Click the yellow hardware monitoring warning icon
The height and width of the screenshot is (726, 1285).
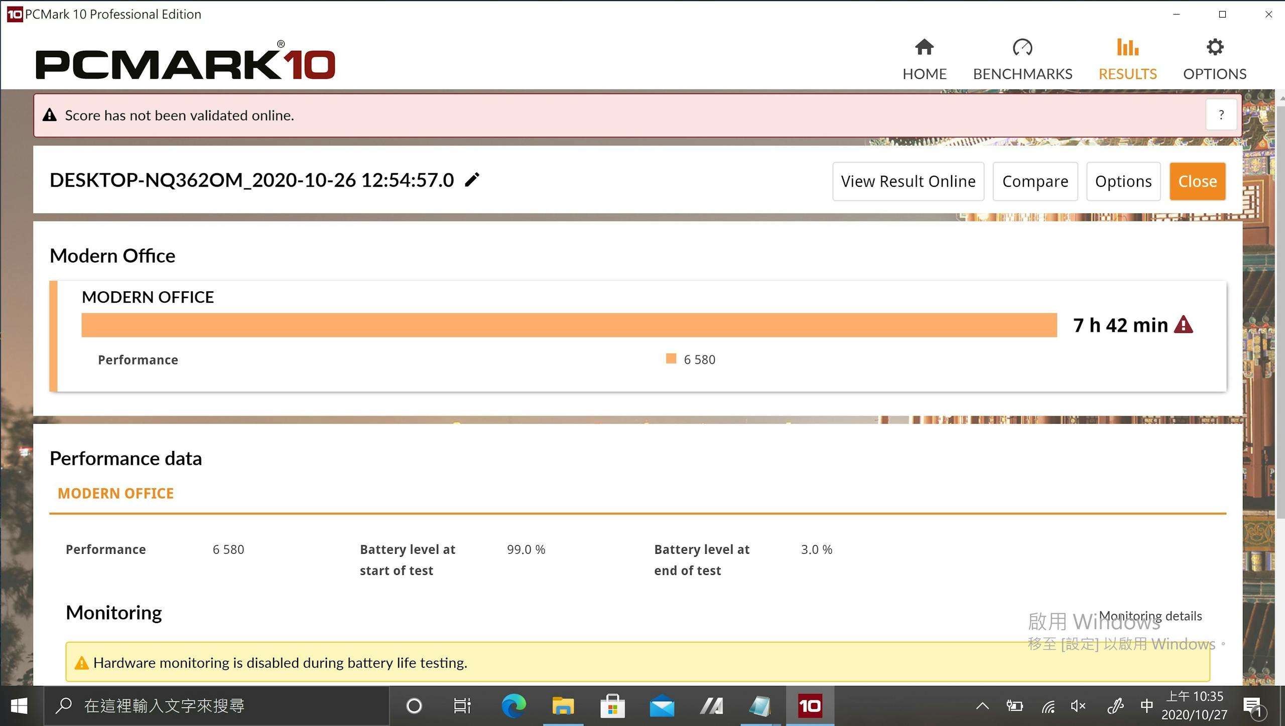click(81, 663)
